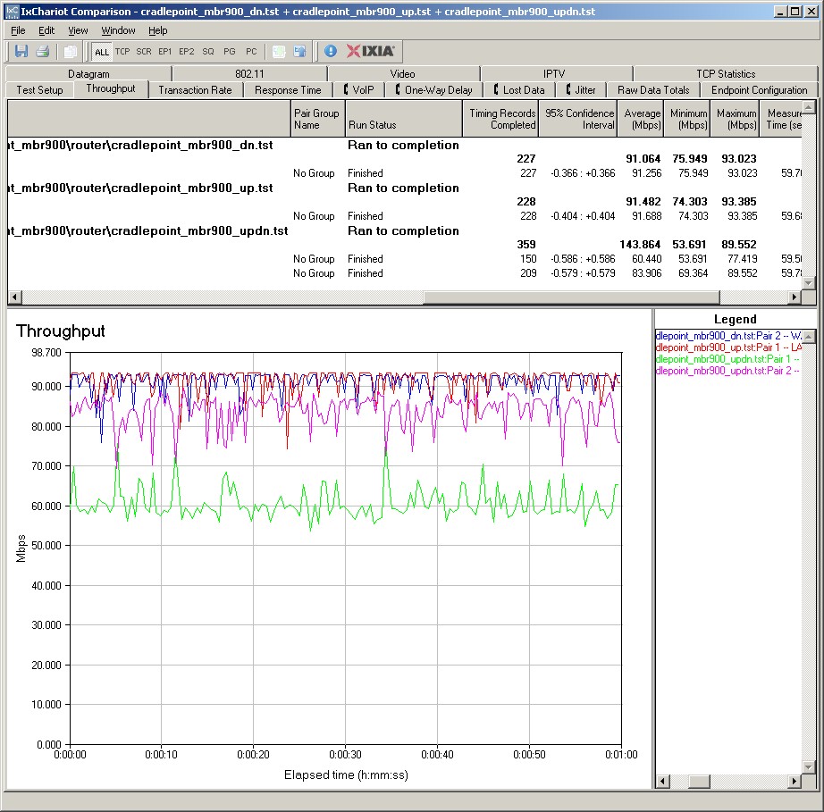Screen dimensions: 824x812
Task: Click the results table scroll-down arrow
Action: [x=809, y=283]
